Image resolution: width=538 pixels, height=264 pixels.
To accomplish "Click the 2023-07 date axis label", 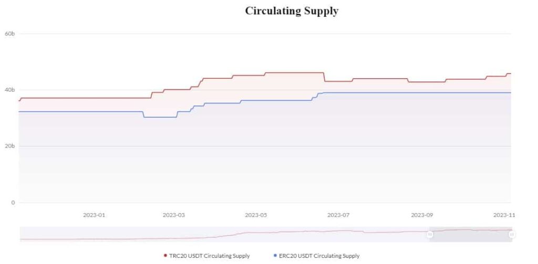I will point(339,215).
